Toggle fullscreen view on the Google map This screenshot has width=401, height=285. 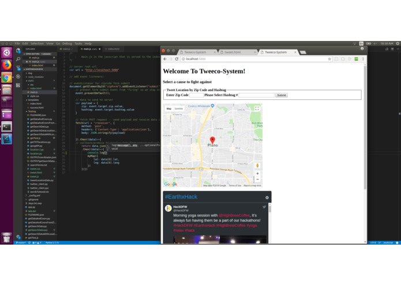coord(257,108)
